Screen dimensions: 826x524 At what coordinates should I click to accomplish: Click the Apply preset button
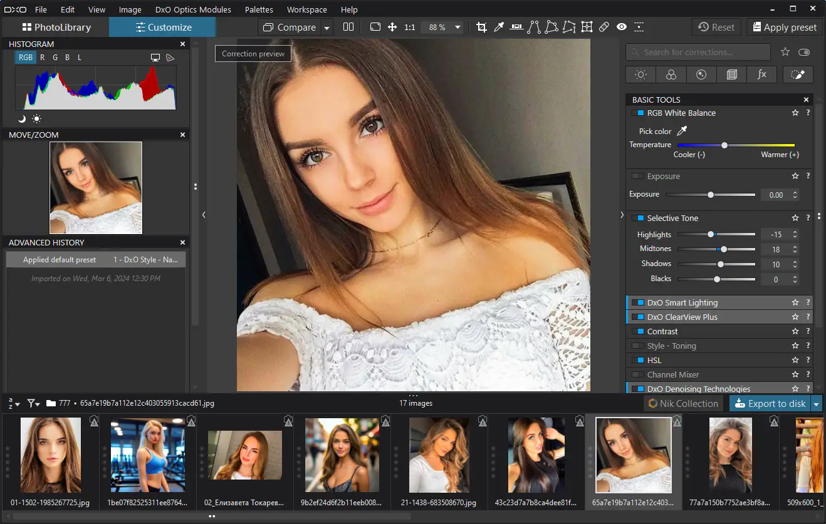784,27
